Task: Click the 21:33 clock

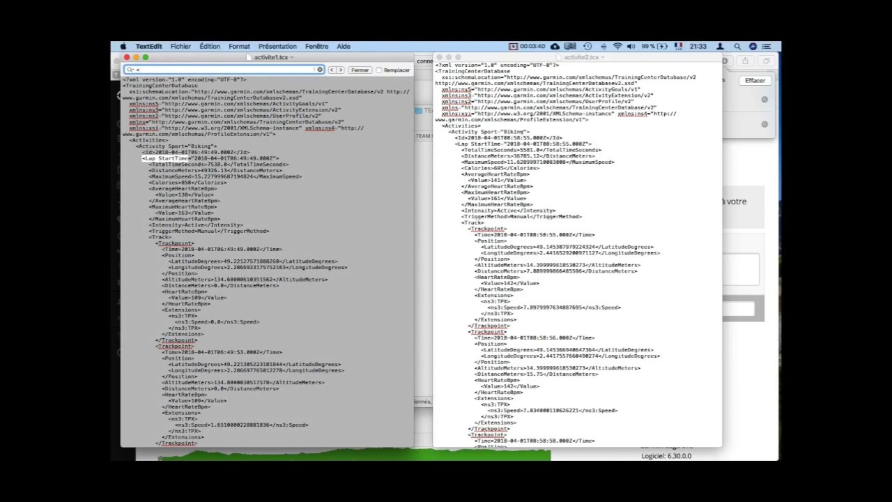Action: (x=698, y=47)
